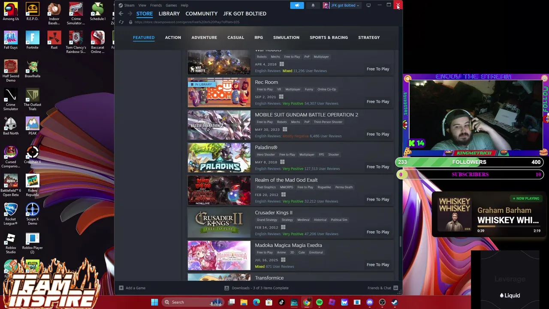Click Steam's back navigation arrow
Image resolution: width=549 pixels, height=309 pixels.
coord(121,14)
